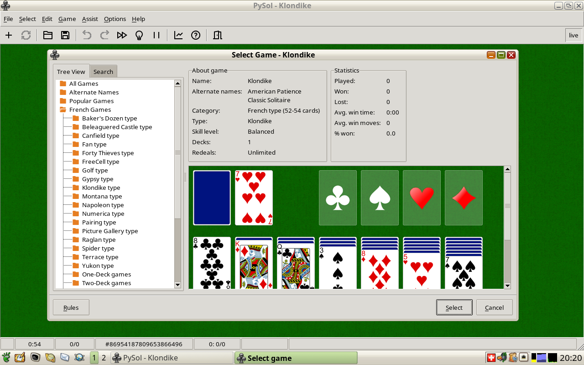Expand Forty Thieves type folder
This screenshot has width=584, height=365.
tap(76, 153)
